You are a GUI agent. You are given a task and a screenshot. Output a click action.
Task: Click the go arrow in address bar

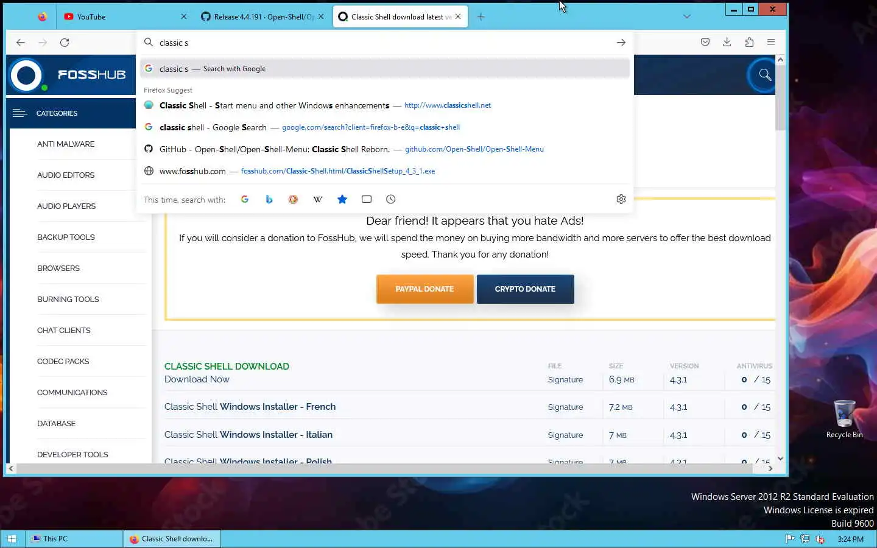point(621,43)
